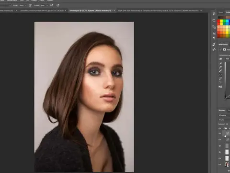The image size is (230, 173).
Task: Open the collapsed History panel icon
Action: point(214,14)
